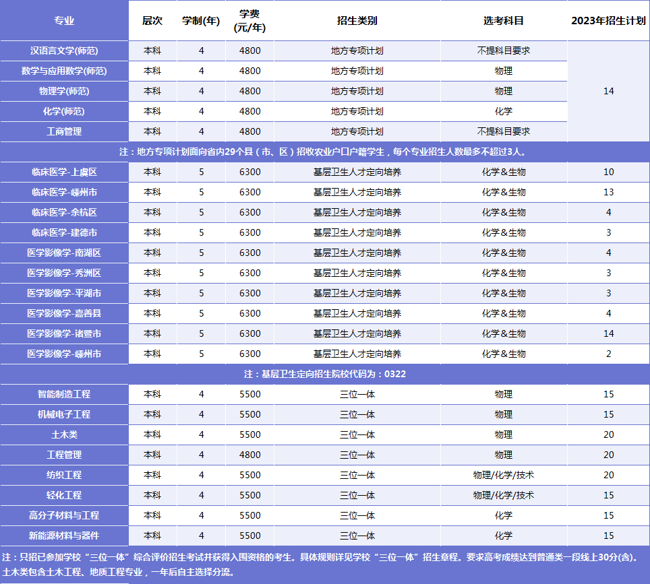Select the 汉语言文学(师范) major cell
This screenshot has width=650, height=584.
tap(64, 51)
